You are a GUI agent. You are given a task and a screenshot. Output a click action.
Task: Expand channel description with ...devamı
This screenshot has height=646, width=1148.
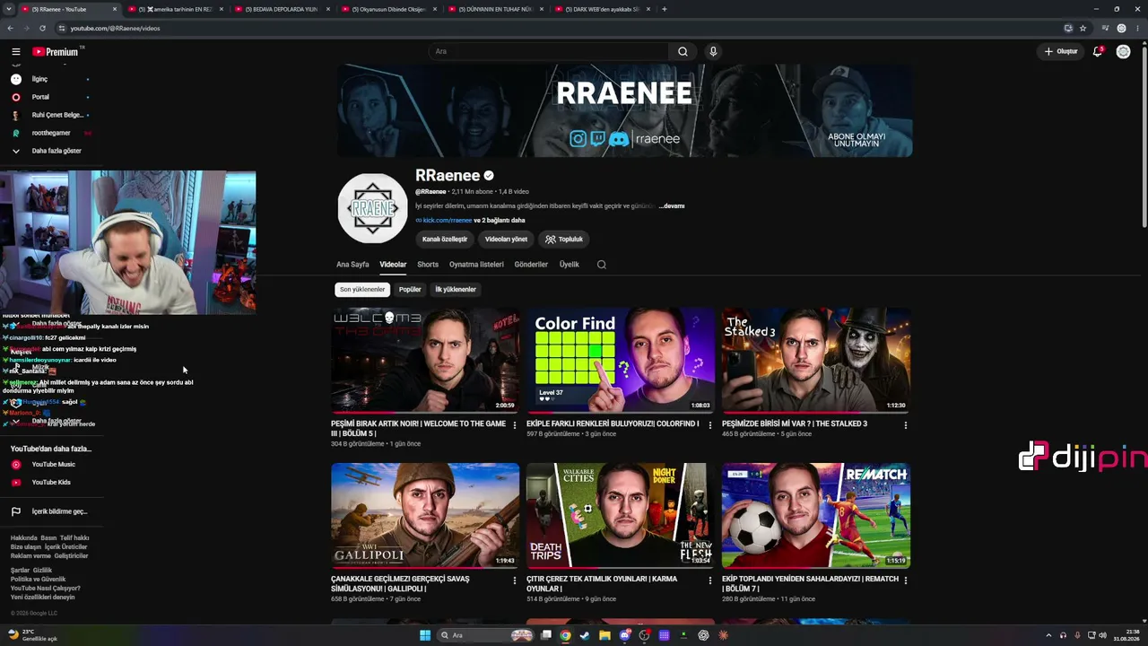(x=672, y=206)
